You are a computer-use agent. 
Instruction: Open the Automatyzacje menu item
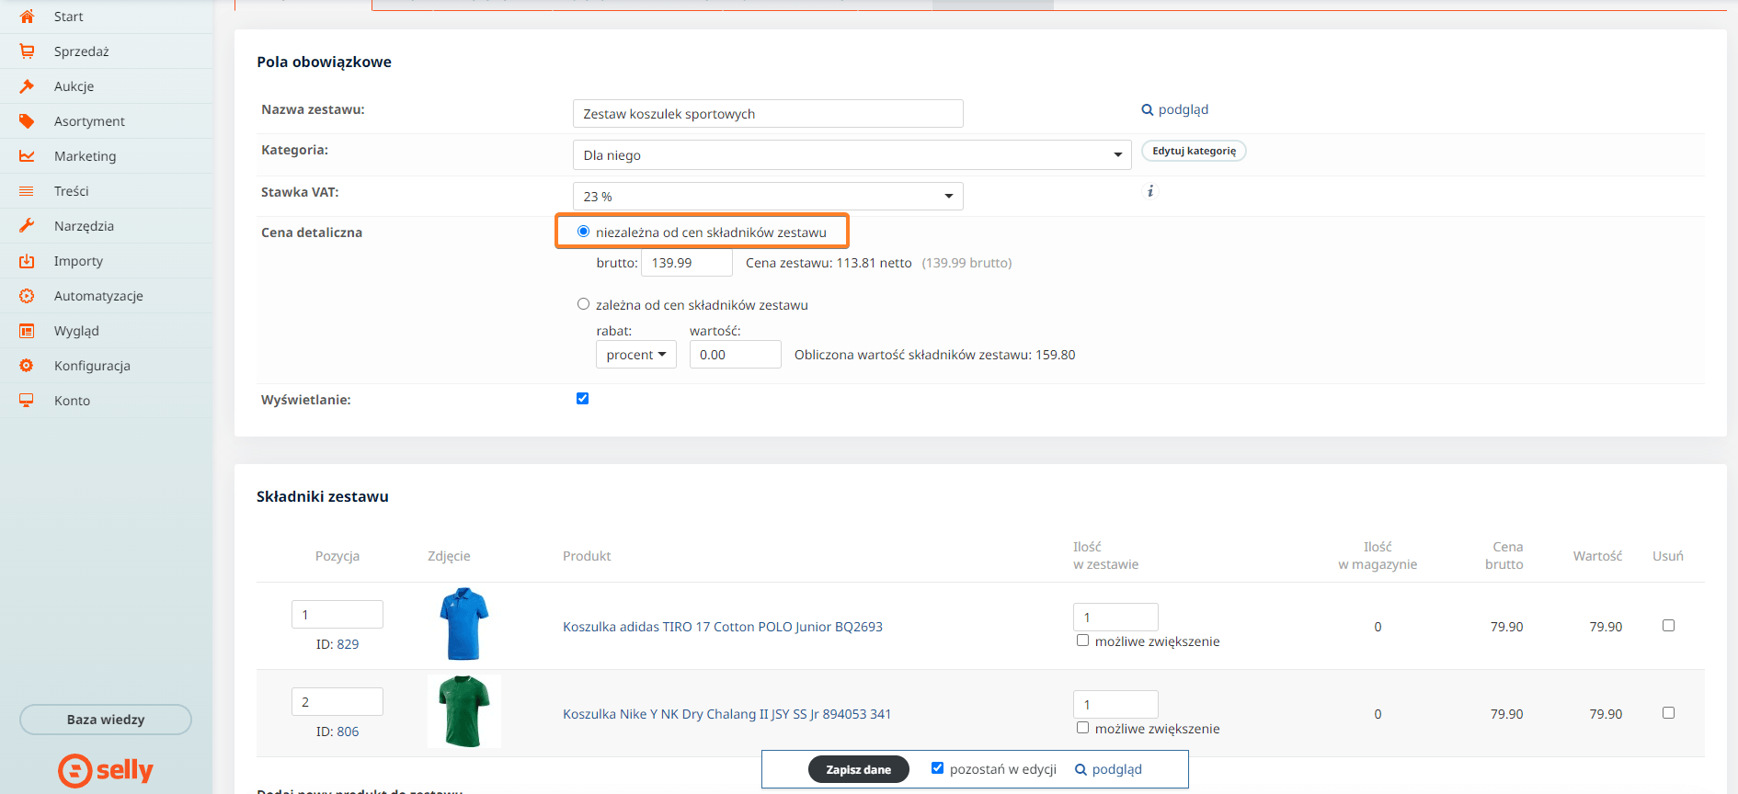click(x=98, y=296)
